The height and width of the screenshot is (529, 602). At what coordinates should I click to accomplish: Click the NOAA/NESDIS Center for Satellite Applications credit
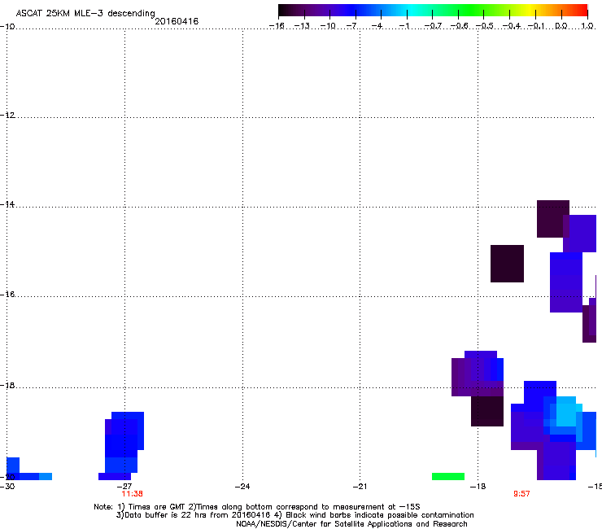351,524
